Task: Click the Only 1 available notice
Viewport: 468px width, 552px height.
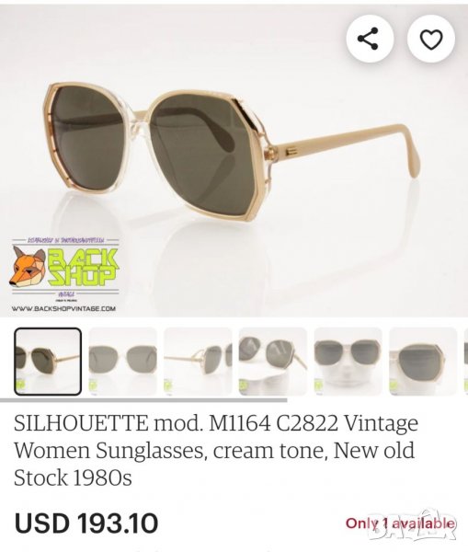Action: pyautogui.click(x=400, y=523)
